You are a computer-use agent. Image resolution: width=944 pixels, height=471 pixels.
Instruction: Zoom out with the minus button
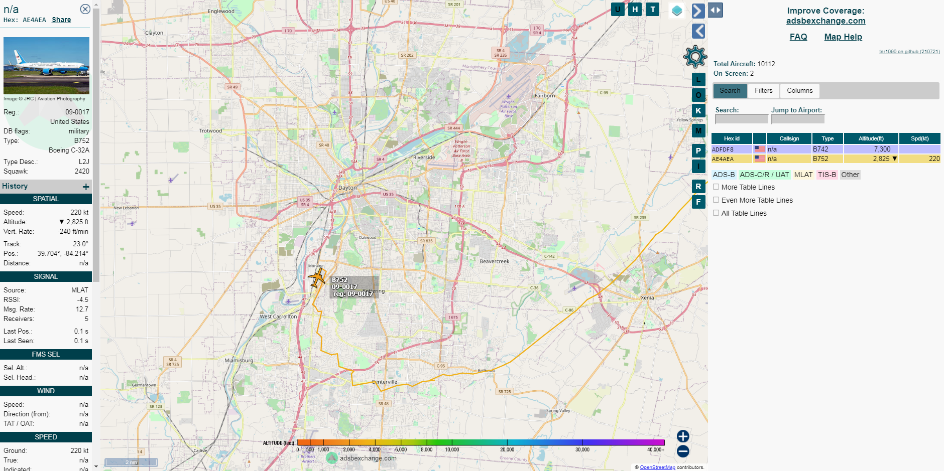click(x=683, y=451)
